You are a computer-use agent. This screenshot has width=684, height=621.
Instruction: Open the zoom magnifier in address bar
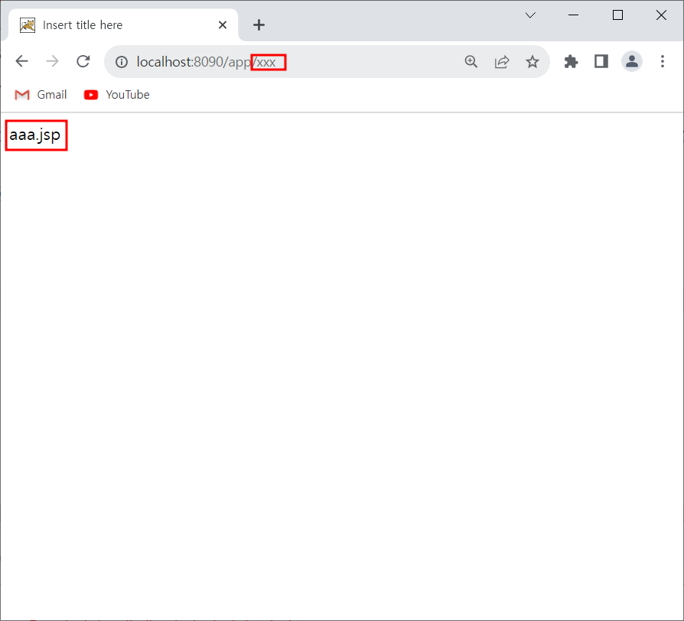coord(471,61)
